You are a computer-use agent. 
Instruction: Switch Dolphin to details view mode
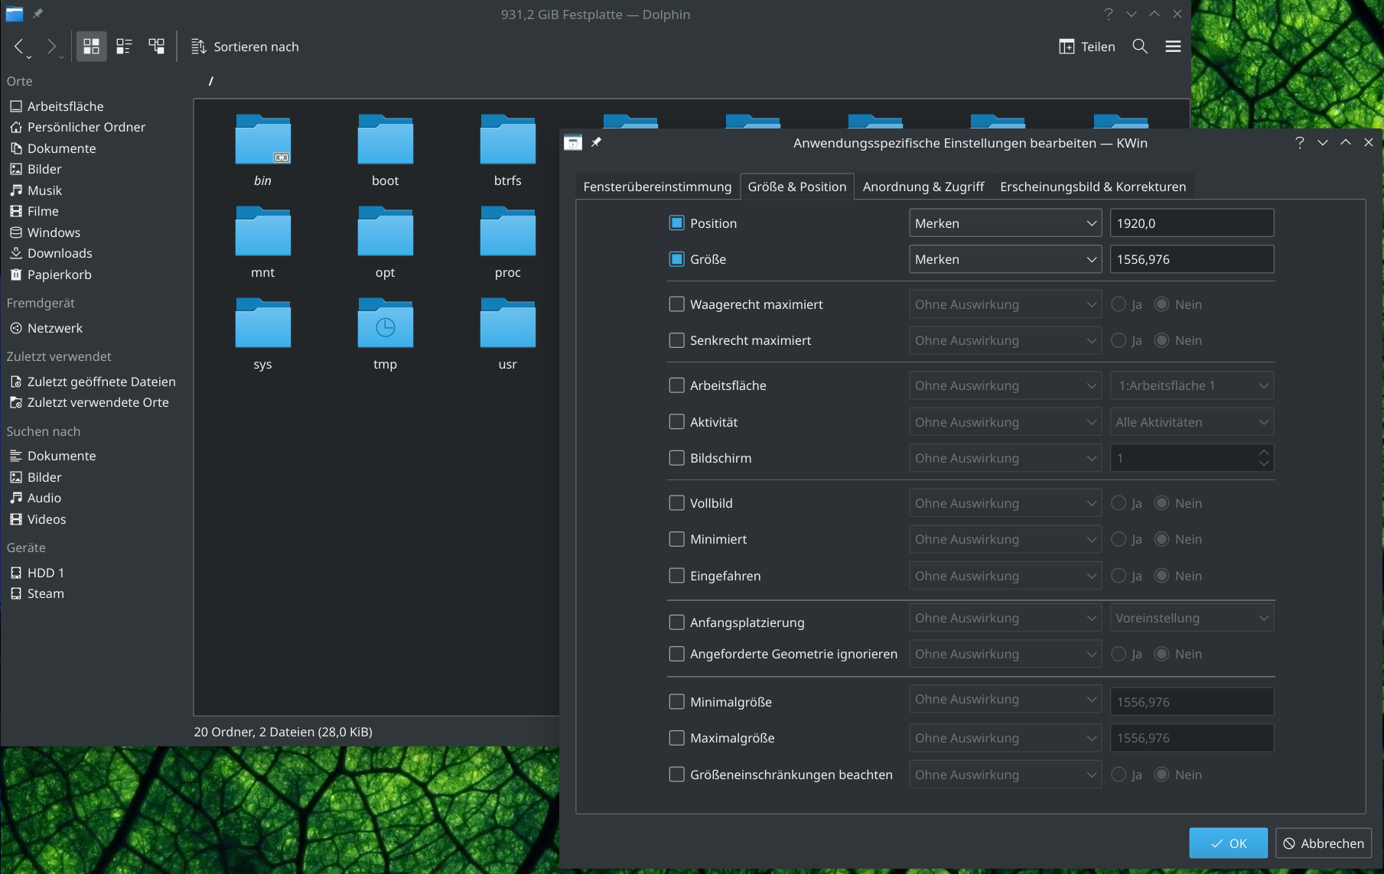157,47
